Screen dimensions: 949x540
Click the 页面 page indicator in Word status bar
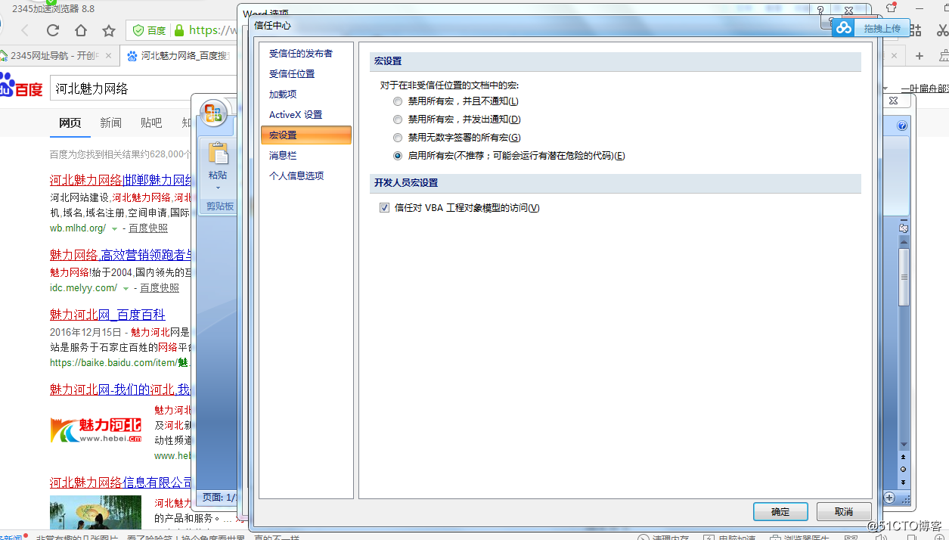pos(220,498)
